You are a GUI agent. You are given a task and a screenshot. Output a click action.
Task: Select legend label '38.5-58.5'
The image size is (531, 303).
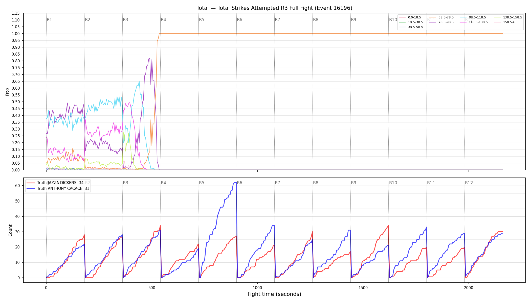coord(415,27)
